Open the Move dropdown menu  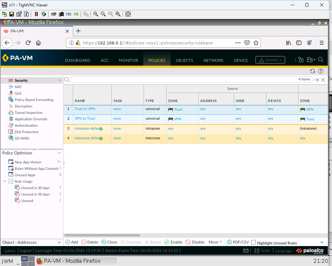tap(215, 242)
